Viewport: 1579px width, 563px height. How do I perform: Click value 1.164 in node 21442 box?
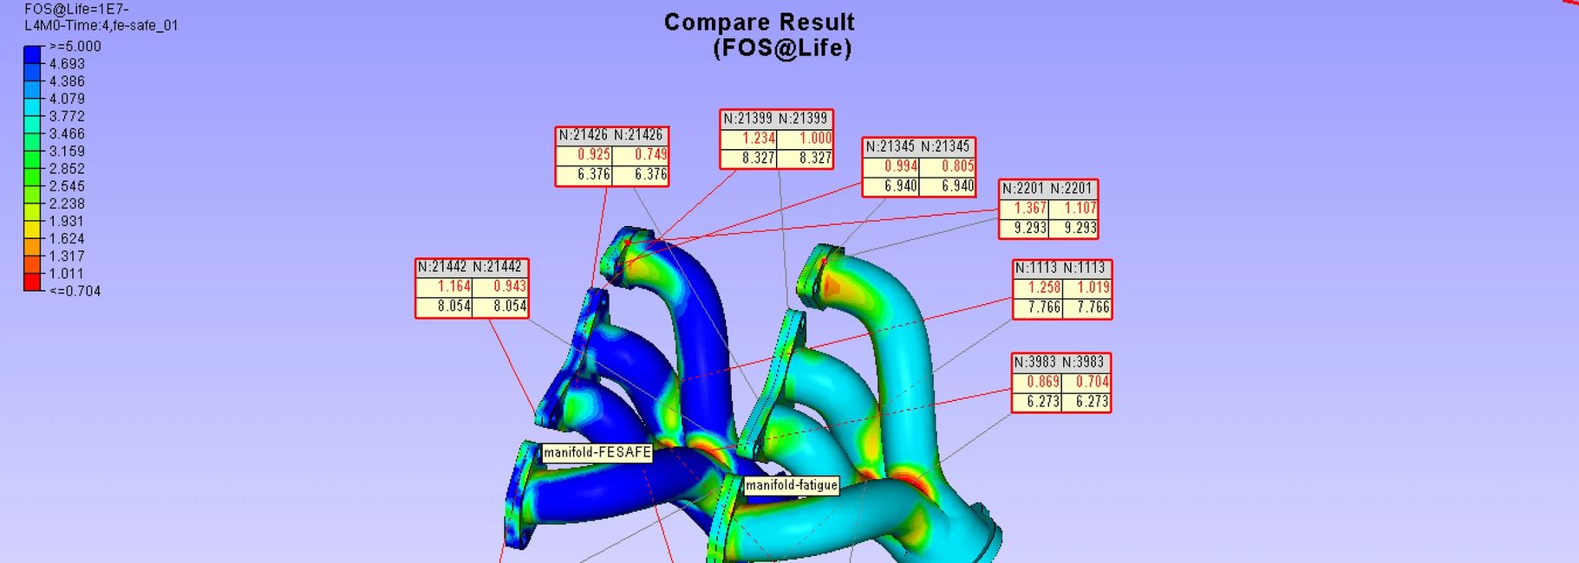(453, 286)
